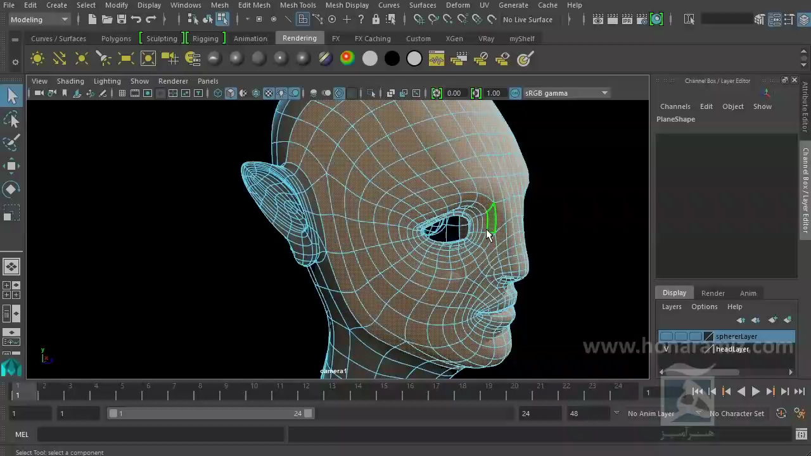The width and height of the screenshot is (811, 456).
Task: Open animation preferences running-man icon
Action: coord(801,414)
